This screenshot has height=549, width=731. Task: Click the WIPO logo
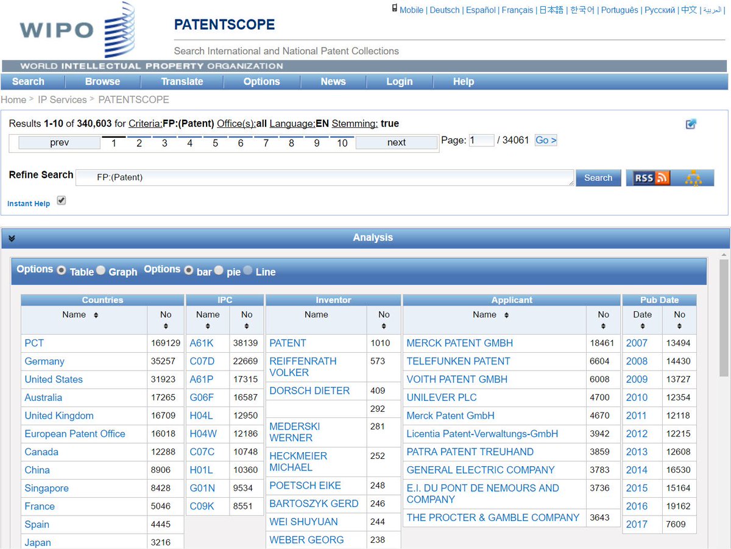tap(77, 30)
